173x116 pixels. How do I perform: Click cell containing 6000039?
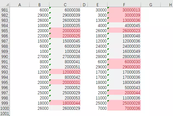point(65,46)
